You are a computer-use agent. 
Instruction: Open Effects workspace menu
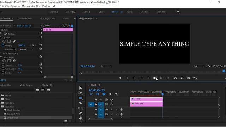(121, 12)
